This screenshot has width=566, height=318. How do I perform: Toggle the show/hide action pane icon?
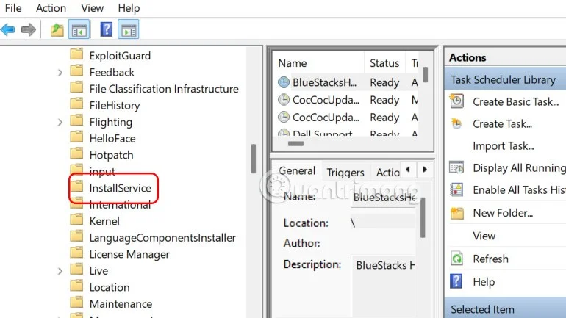pos(129,29)
